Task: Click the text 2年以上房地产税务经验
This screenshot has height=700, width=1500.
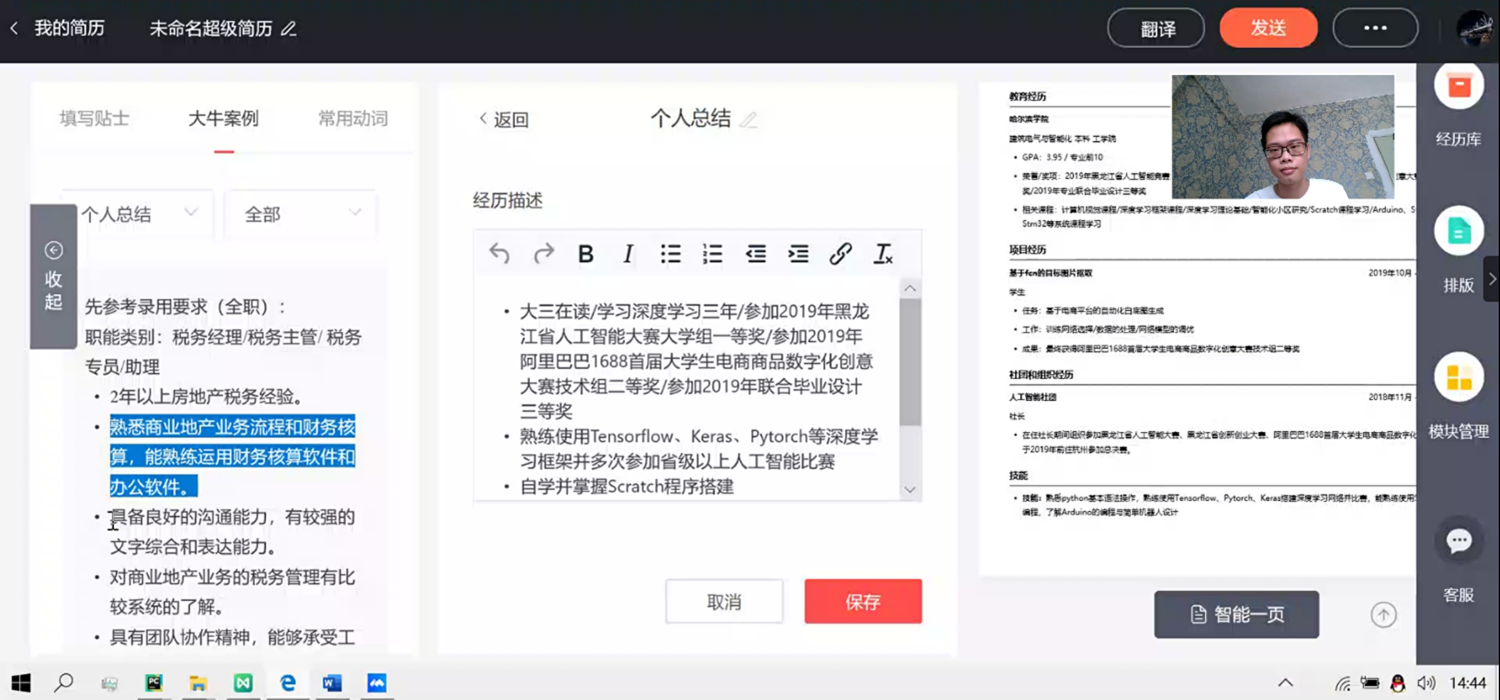Action: coord(206,397)
